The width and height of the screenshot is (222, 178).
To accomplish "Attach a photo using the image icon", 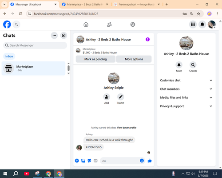I will pos(83,161).
